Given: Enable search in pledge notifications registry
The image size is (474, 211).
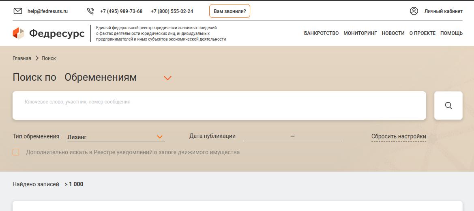Looking at the screenshot, I should click(16, 152).
